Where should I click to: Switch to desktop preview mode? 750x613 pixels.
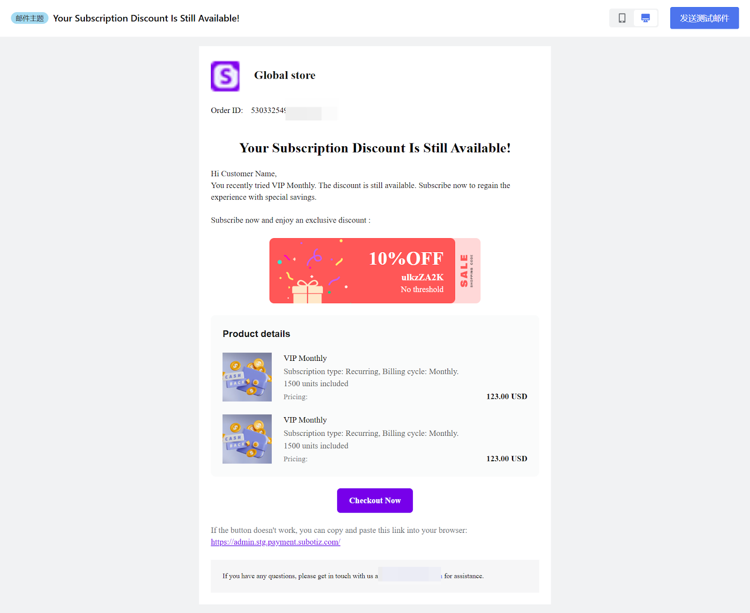coord(645,18)
